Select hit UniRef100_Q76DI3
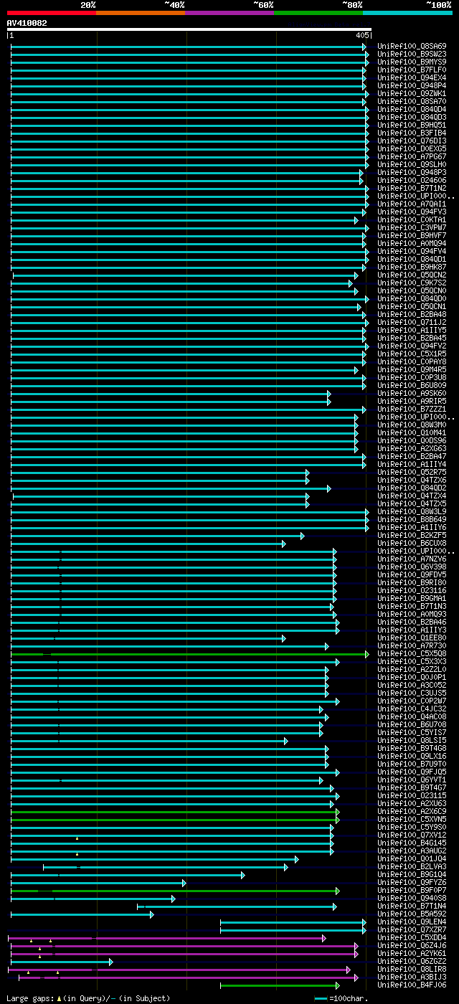The width and height of the screenshot is (459, 1004). [412, 141]
